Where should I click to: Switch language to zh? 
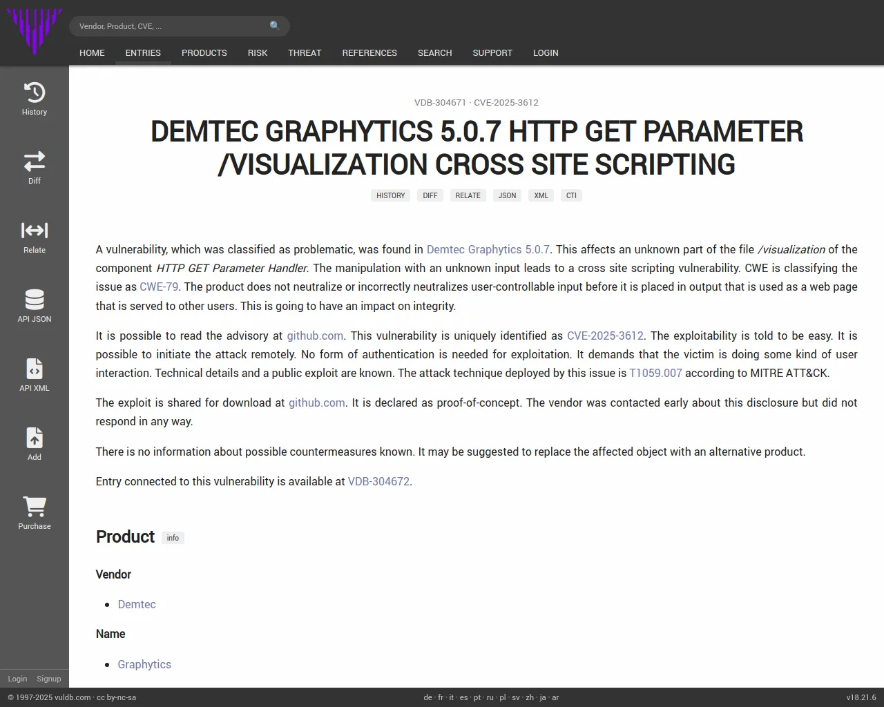pyautogui.click(x=530, y=697)
